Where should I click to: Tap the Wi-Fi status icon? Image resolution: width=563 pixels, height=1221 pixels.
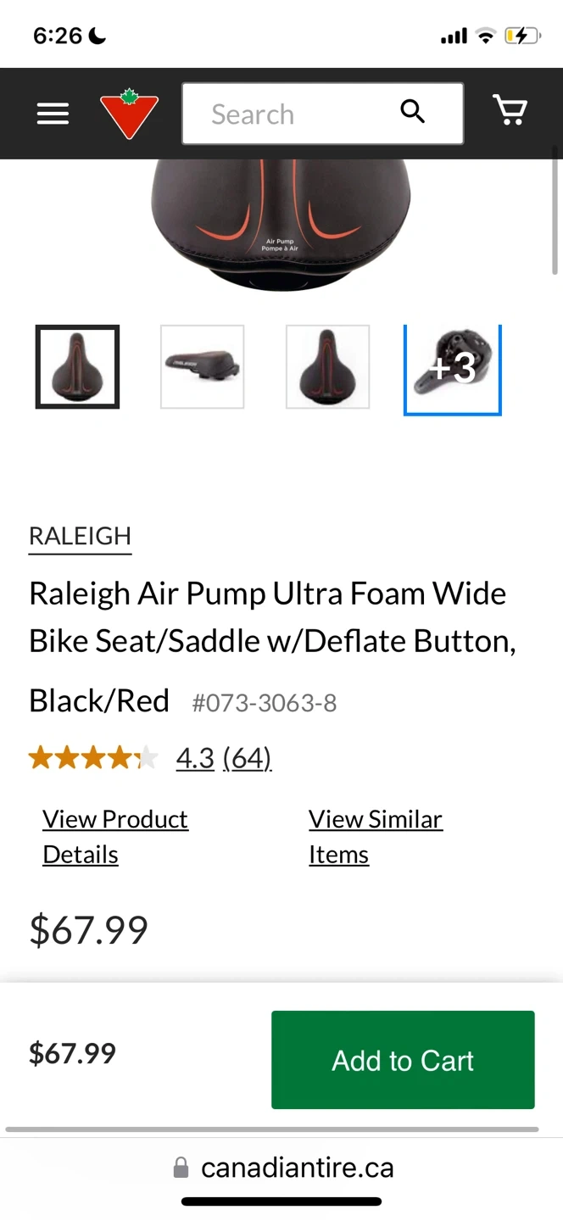click(x=485, y=36)
